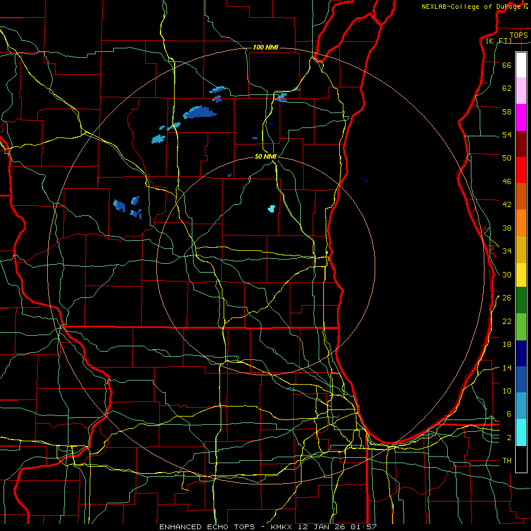Click the largest blue echo top blob
The height and width of the screenshot is (531, 531).
pyautogui.click(x=199, y=112)
